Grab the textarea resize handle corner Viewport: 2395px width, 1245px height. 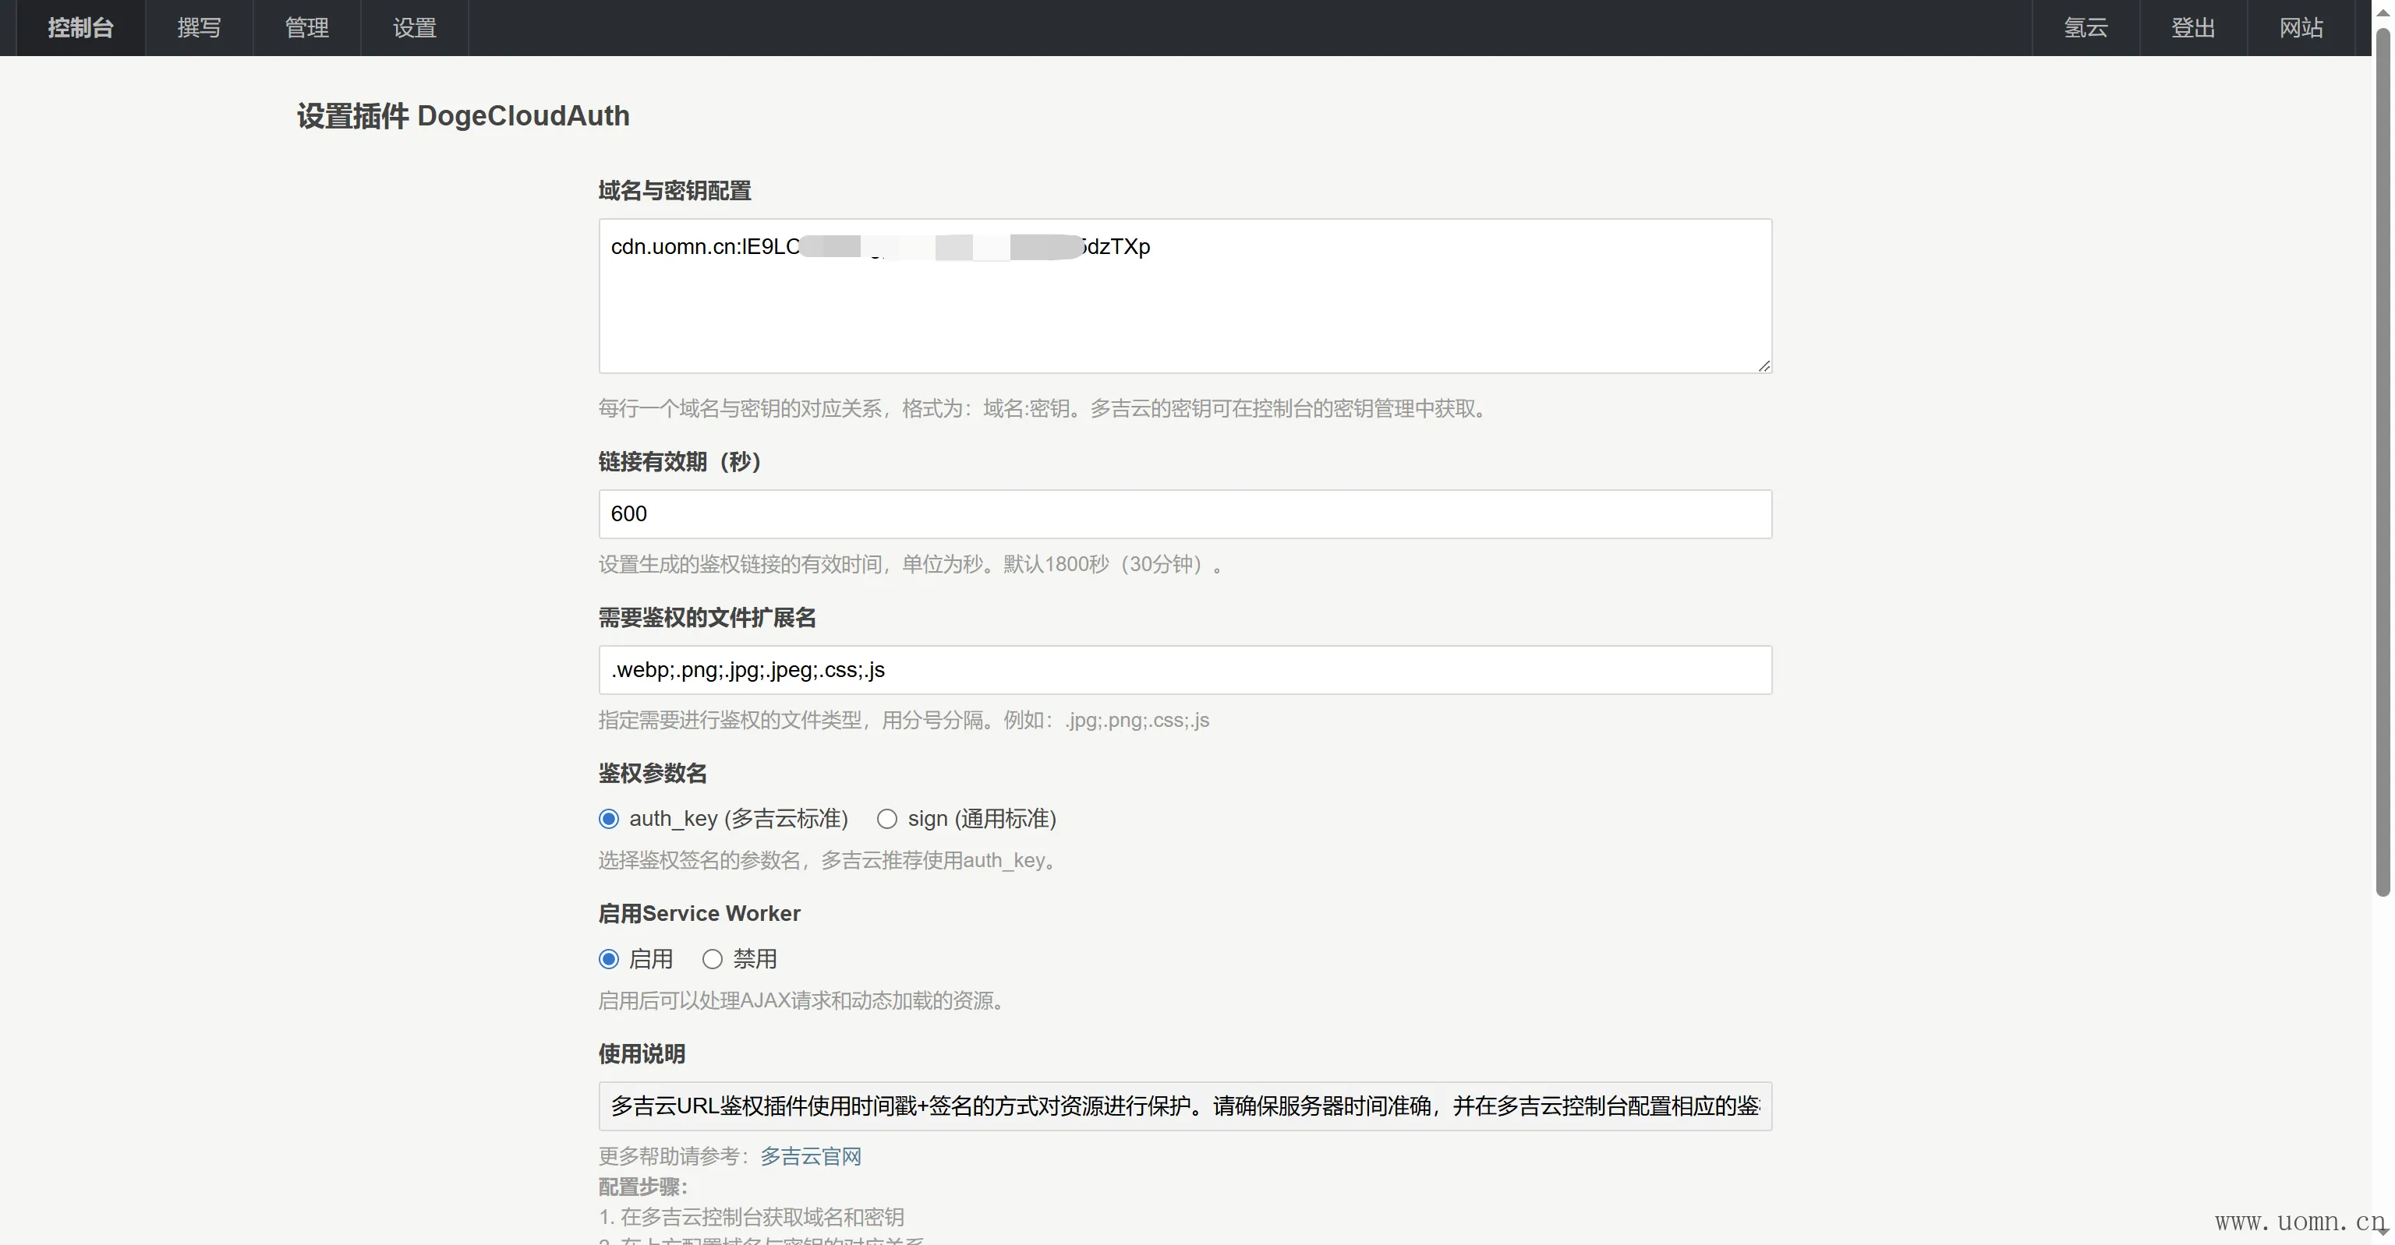(x=1764, y=365)
